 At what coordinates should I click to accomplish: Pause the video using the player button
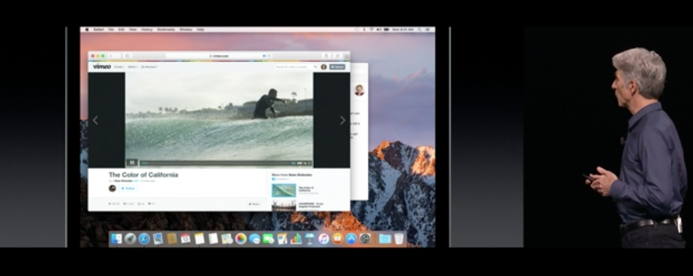tap(132, 163)
